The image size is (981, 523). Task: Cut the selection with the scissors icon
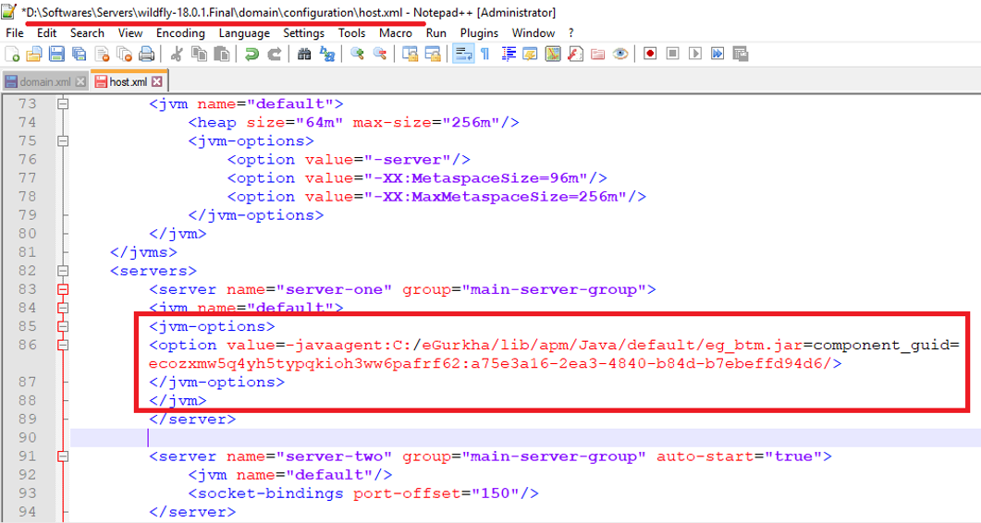click(177, 54)
